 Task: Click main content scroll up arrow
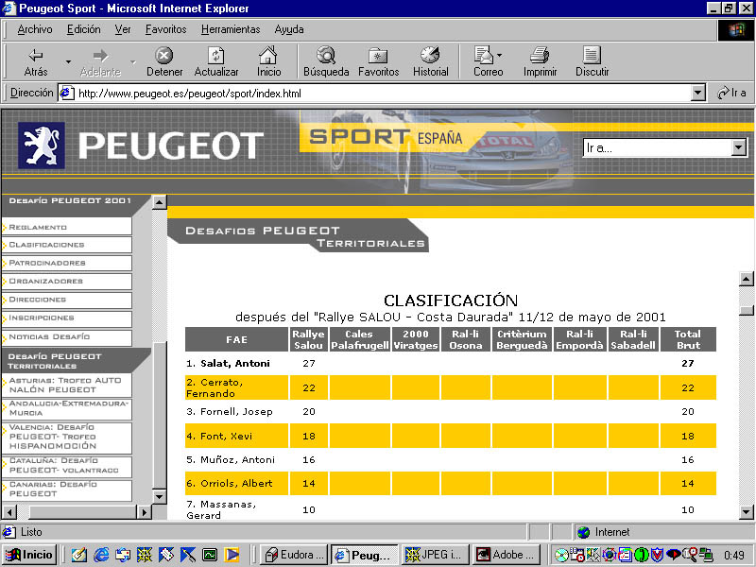tap(747, 278)
